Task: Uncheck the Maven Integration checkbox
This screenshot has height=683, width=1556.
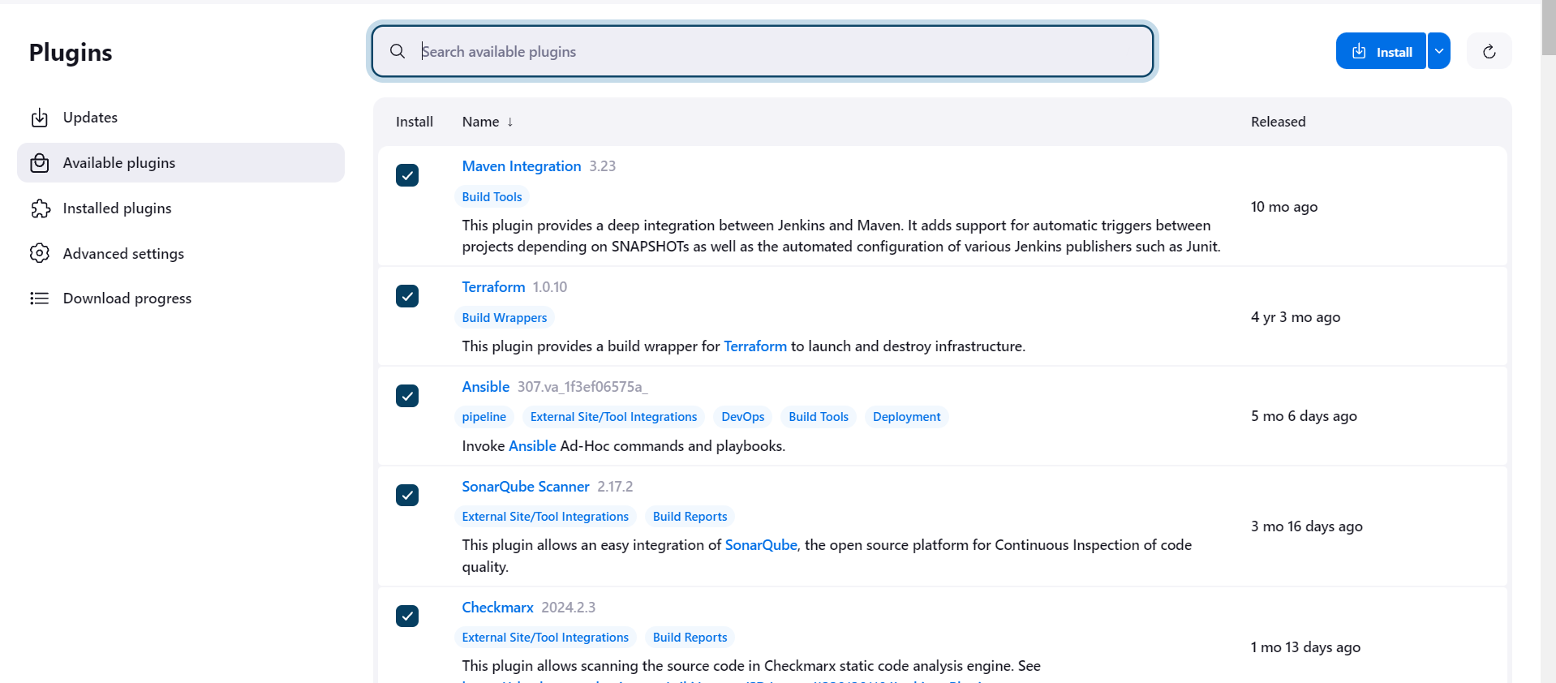Action: [x=407, y=175]
